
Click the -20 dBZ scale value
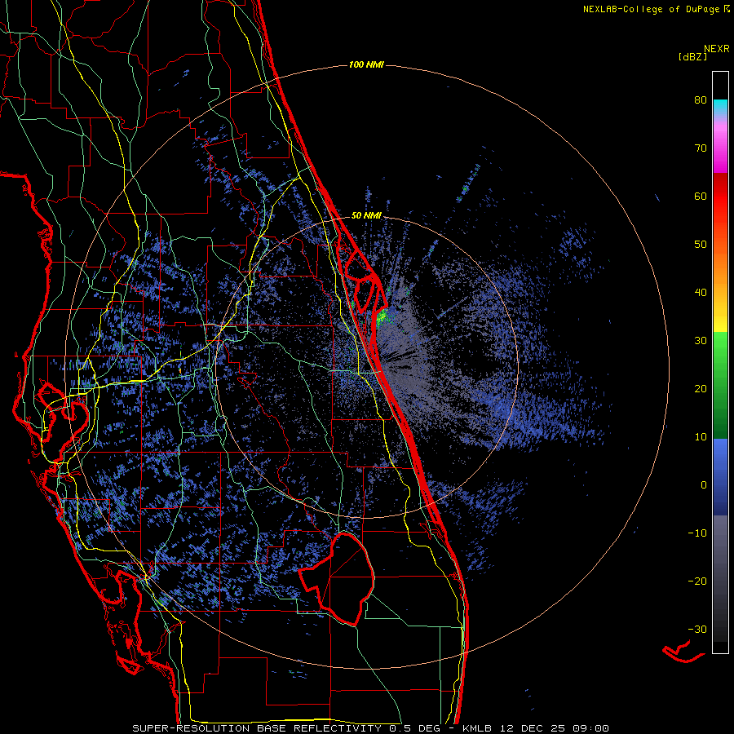click(697, 581)
